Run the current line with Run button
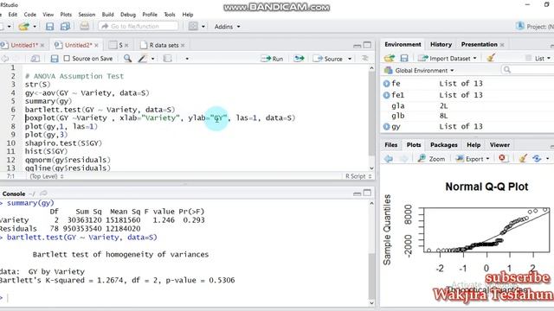 [273, 59]
